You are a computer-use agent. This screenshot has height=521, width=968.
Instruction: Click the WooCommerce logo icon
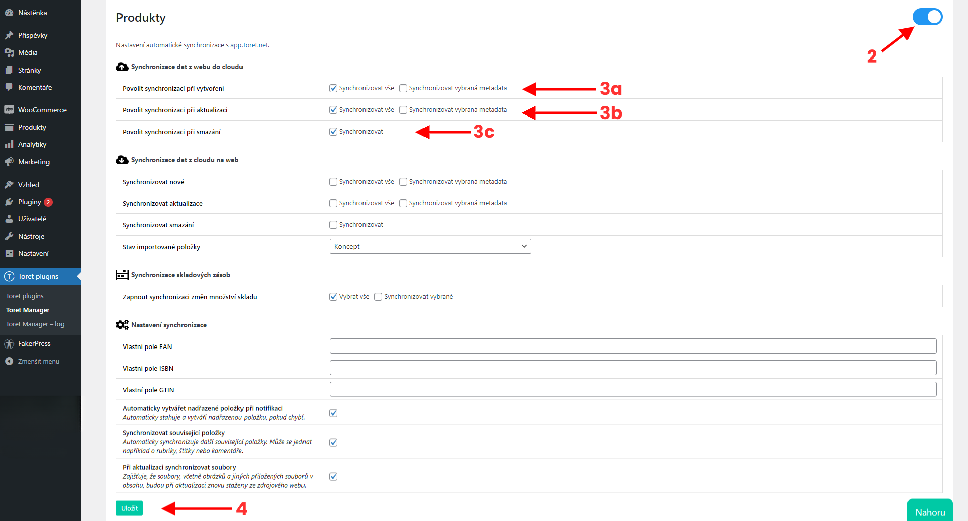point(9,110)
